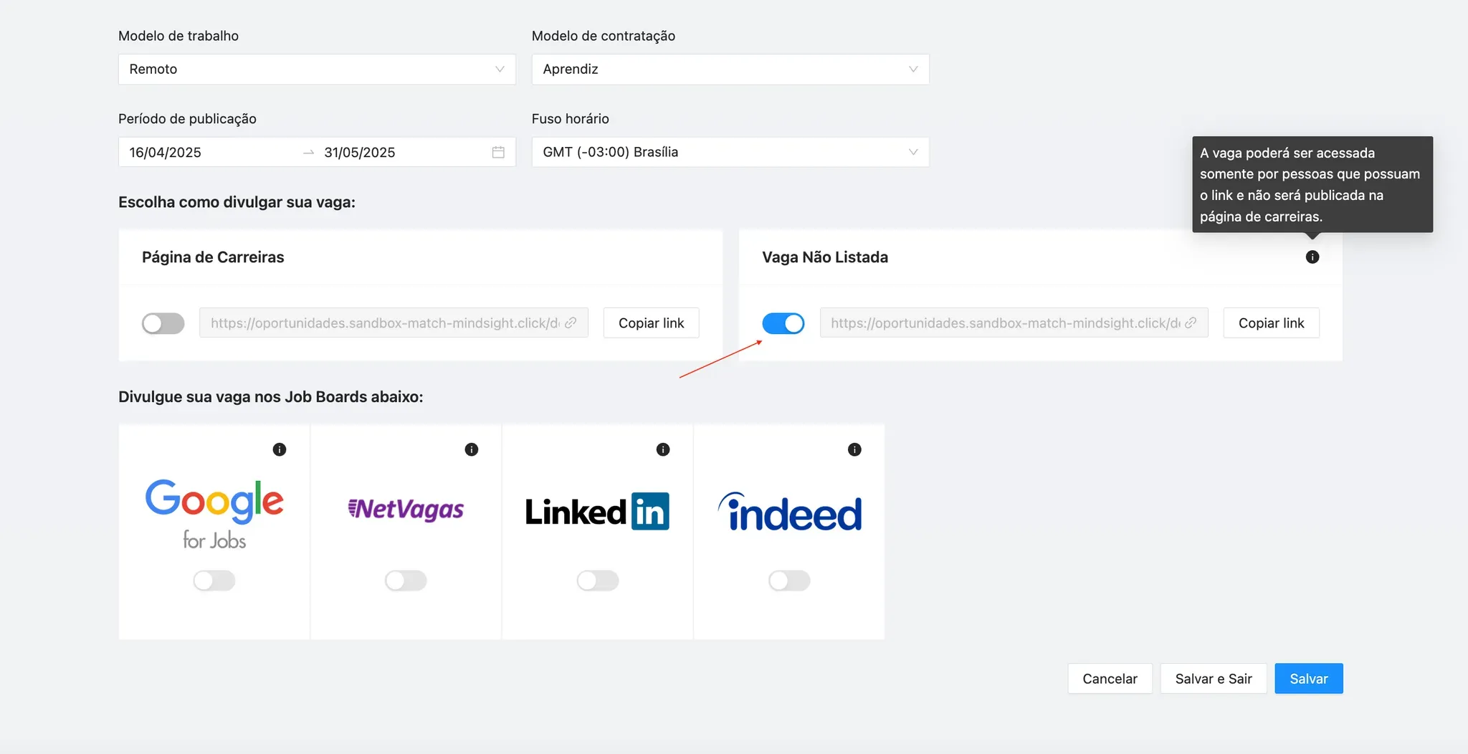The width and height of the screenshot is (1468, 754).
Task: Turn on the NetVagas switch
Action: [406, 581]
